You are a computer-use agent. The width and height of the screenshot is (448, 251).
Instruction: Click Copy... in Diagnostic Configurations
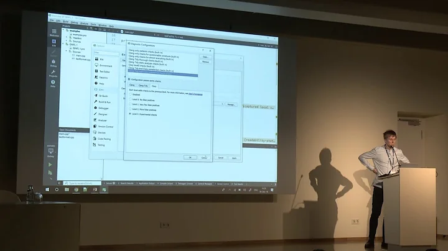tap(205, 57)
